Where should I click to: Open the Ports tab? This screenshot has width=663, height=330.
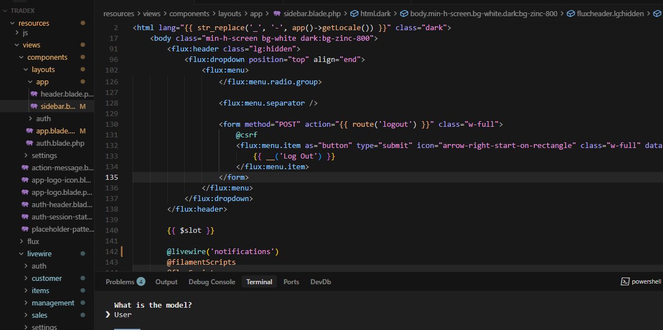coord(291,281)
